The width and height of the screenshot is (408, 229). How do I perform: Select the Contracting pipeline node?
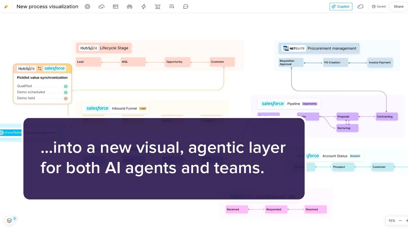tap(387, 117)
